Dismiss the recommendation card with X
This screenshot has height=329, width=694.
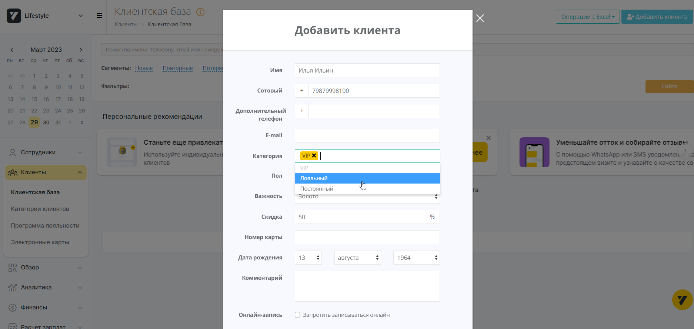488,138
